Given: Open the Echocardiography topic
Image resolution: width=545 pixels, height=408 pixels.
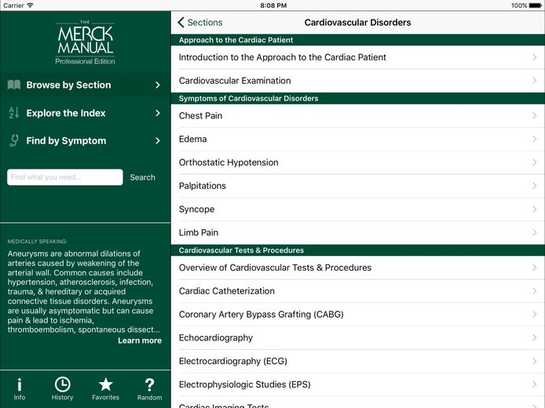Looking at the screenshot, I should (357, 337).
